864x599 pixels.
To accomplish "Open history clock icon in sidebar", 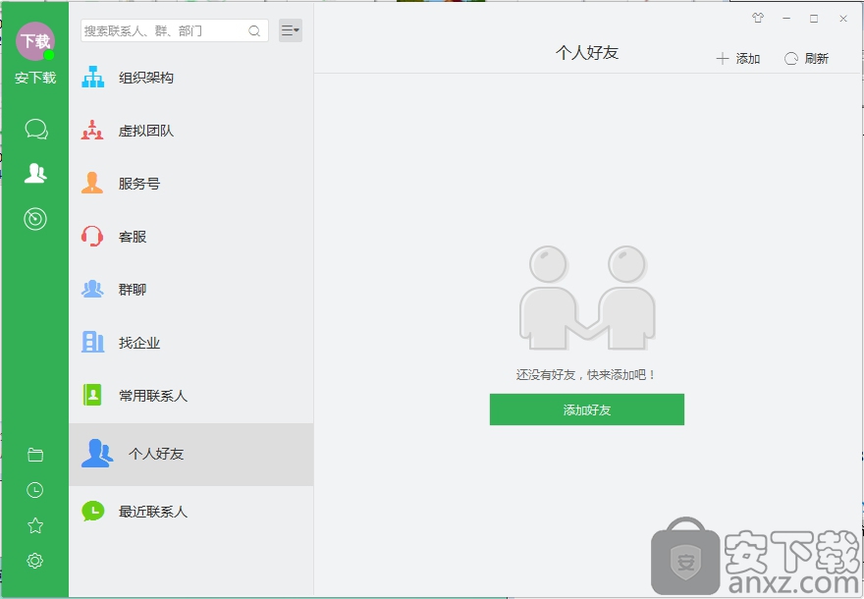I will coord(35,490).
